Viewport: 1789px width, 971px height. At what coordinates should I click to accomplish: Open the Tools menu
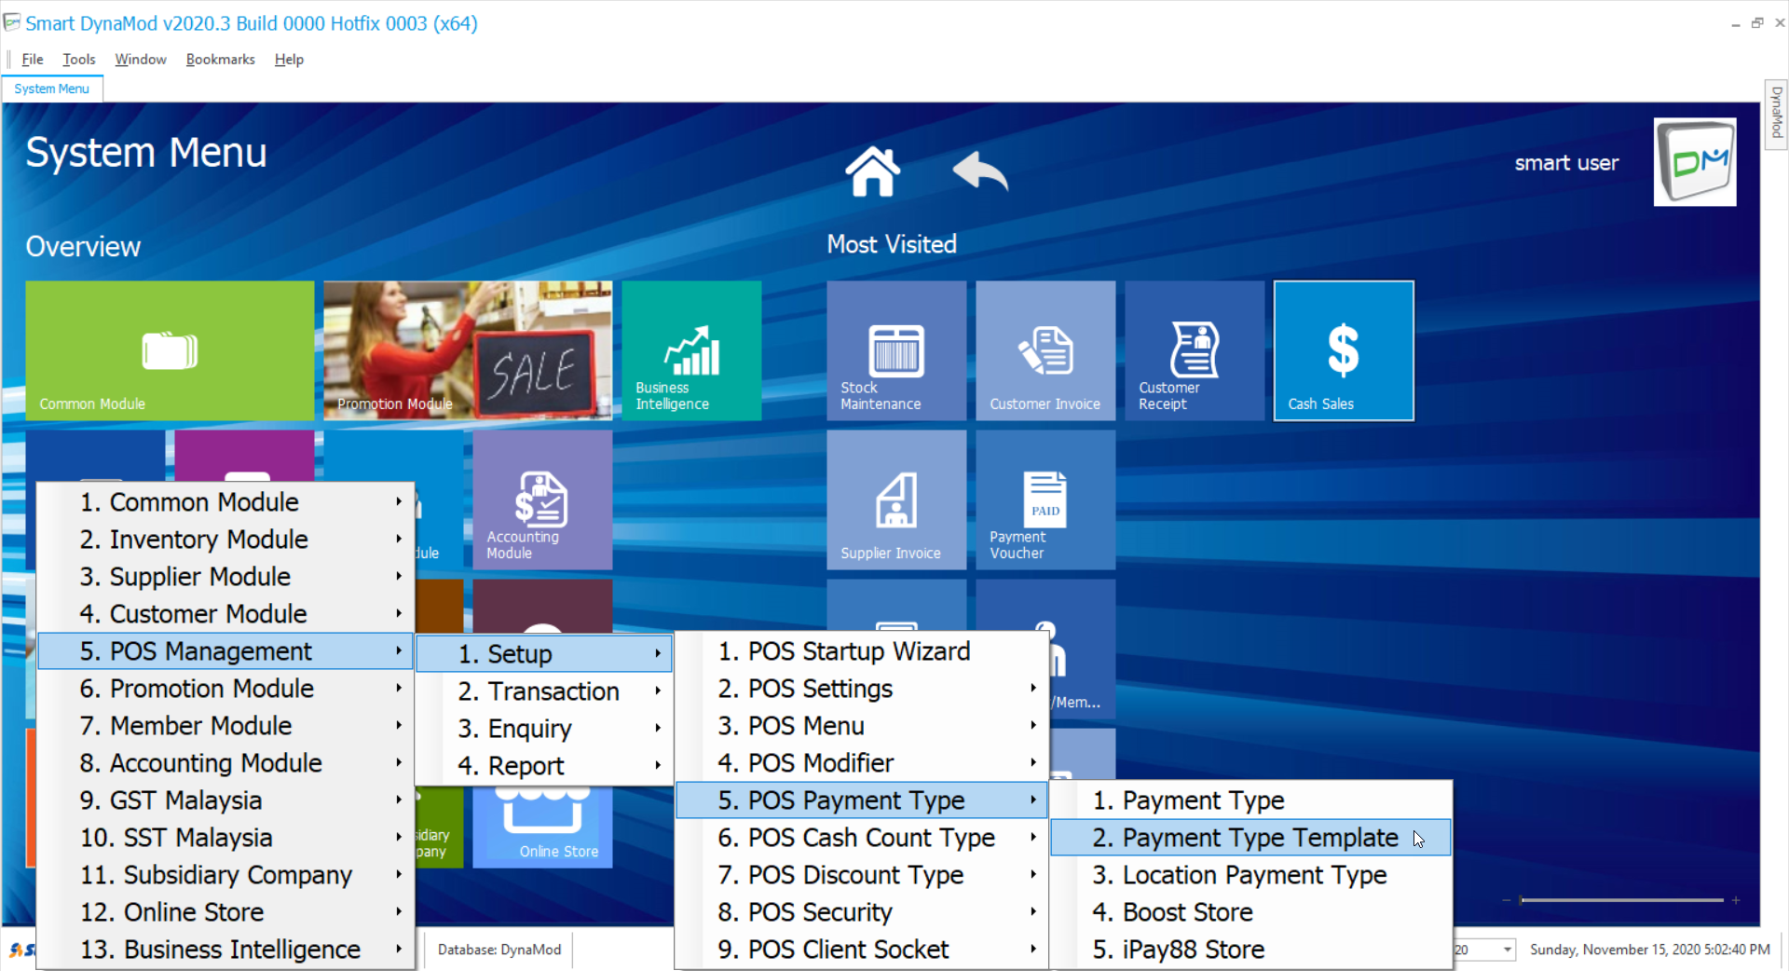pos(79,59)
